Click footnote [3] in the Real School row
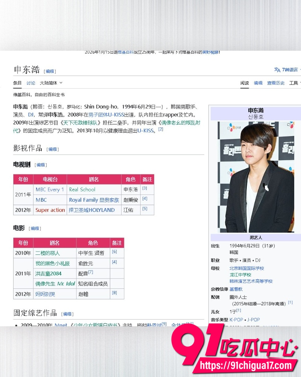 tap(144, 188)
